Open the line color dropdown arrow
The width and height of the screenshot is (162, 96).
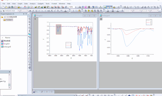tap(120, 11)
